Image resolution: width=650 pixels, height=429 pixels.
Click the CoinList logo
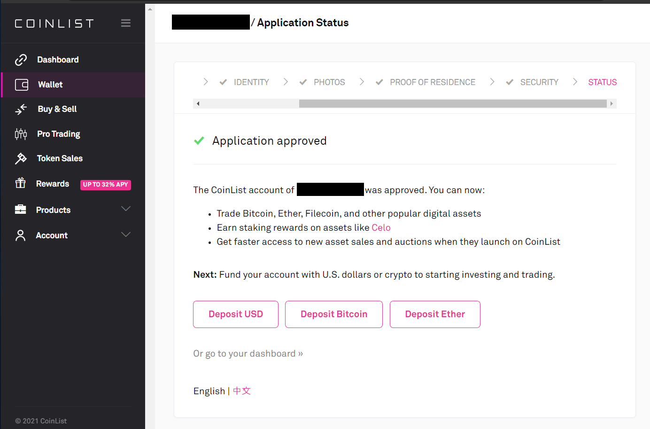(54, 23)
